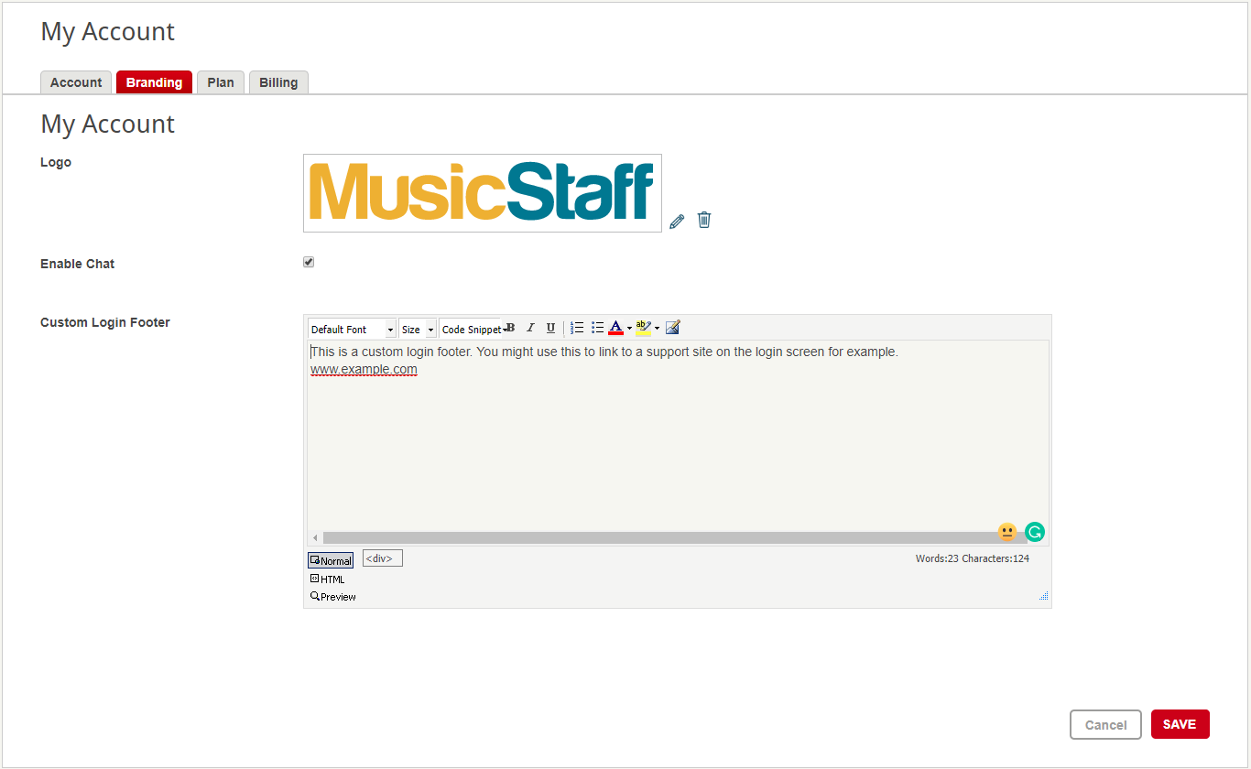Switch editor to Normal mode
The image size is (1251, 769).
tap(331, 560)
